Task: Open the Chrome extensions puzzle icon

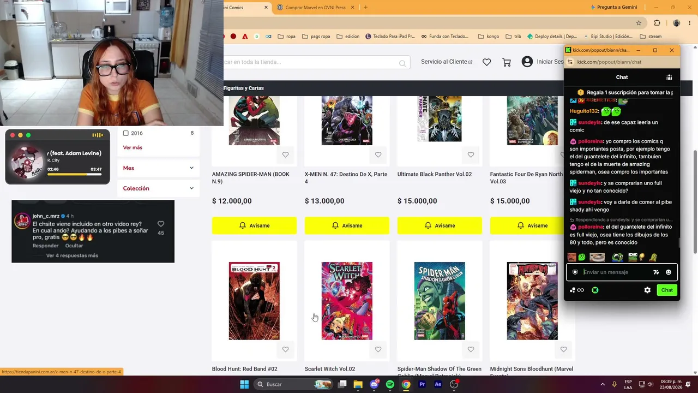Action: point(657,23)
